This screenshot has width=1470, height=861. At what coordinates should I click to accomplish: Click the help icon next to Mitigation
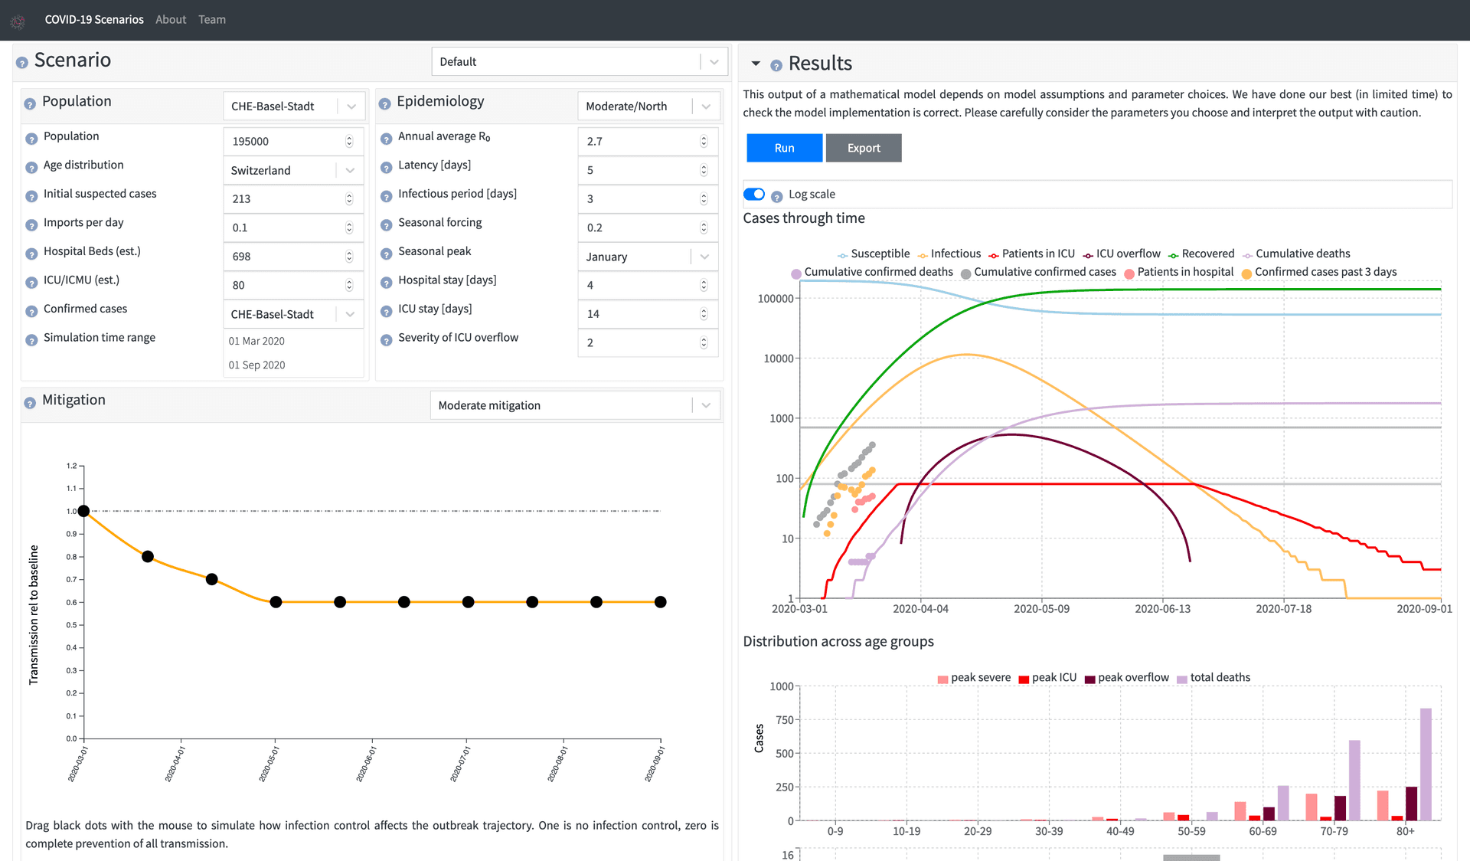click(30, 402)
